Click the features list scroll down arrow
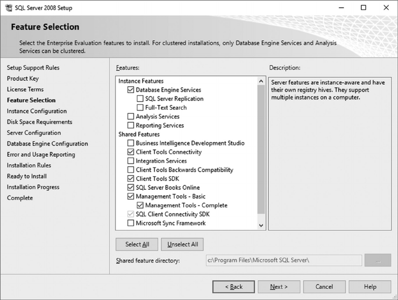The width and height of the screenshot is (398, 300). pyautogui.click(x=261, y=225)
